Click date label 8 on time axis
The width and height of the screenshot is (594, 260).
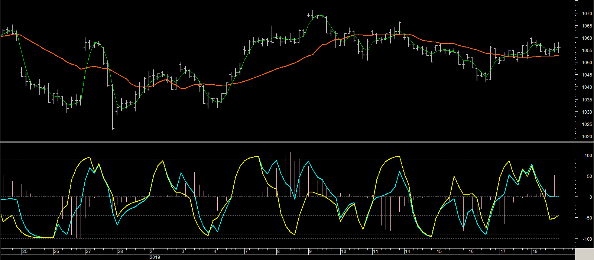coord(279,251)
